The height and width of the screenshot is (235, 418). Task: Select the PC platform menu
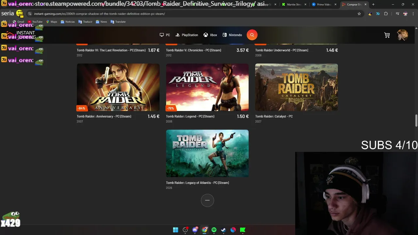(165, 35)
